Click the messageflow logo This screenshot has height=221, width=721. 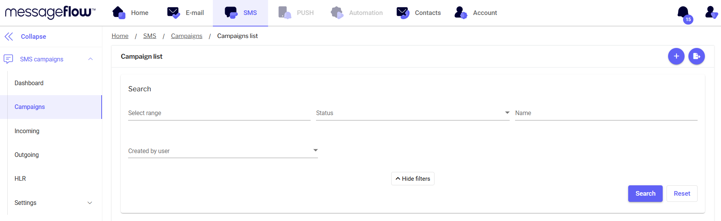point(50,12)
